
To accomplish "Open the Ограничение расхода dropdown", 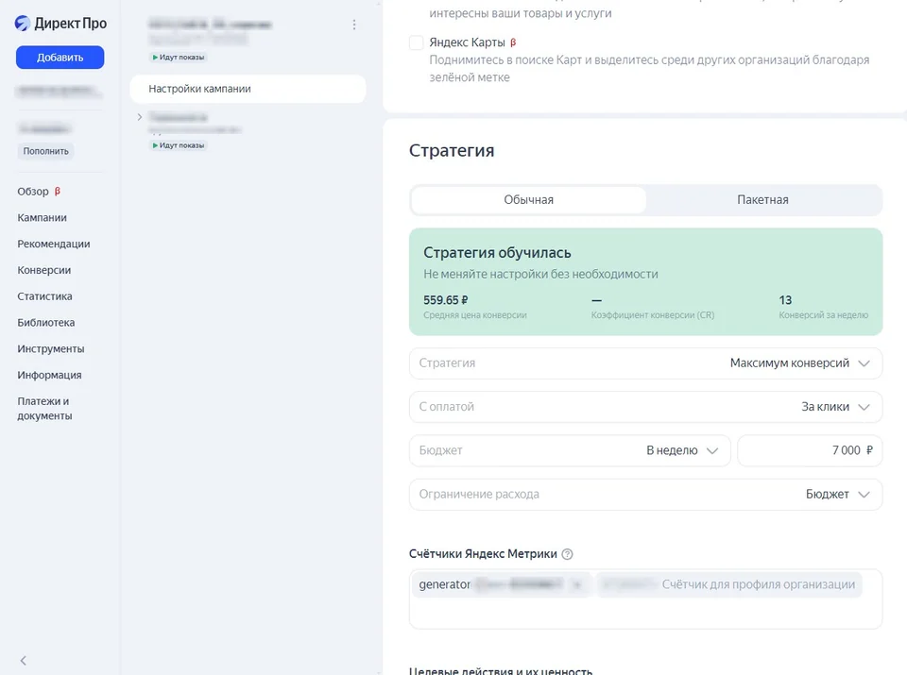I will coord(645,495).
